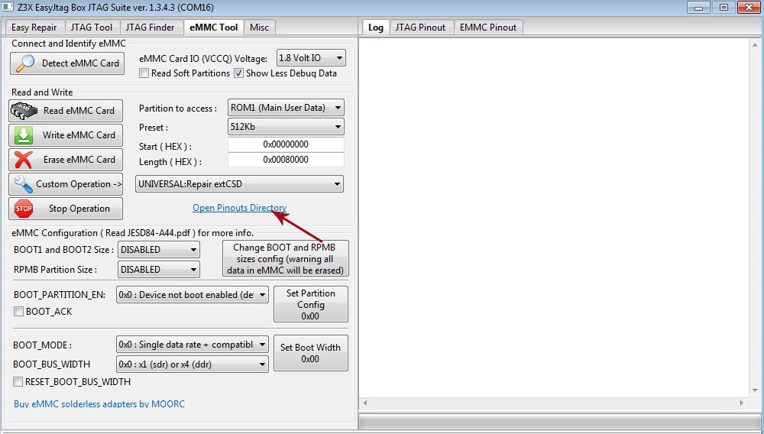Click the Detect eMMC Card button

[x=67, y=63]
